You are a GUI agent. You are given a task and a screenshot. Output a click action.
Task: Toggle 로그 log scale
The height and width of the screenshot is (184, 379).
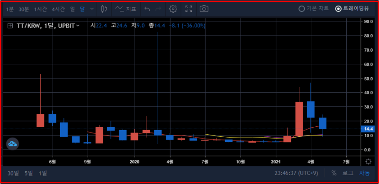click(348, 173)
